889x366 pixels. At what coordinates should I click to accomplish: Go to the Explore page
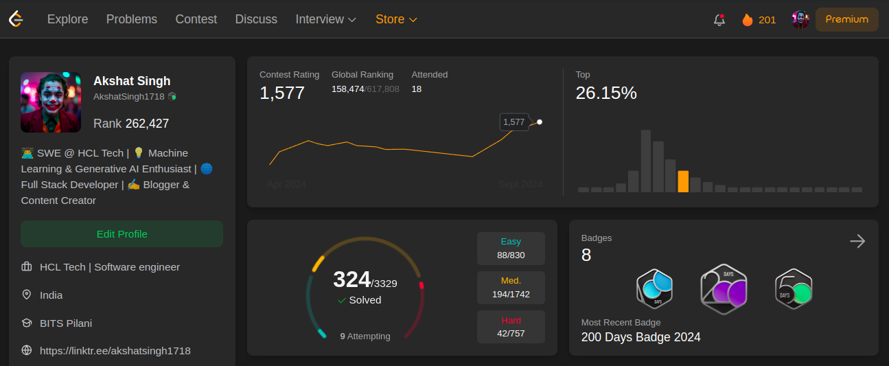pos(67,19)
